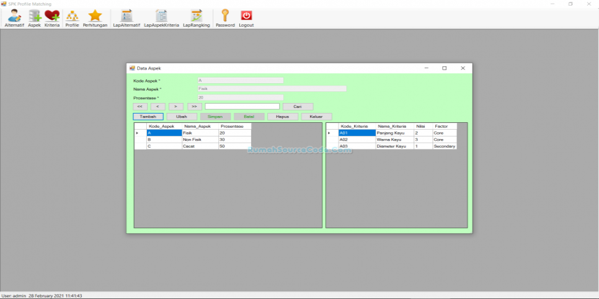Click the Prosentase cell showing 30
599x299 pixels.
pyautogui.click(x=235, y=140)
